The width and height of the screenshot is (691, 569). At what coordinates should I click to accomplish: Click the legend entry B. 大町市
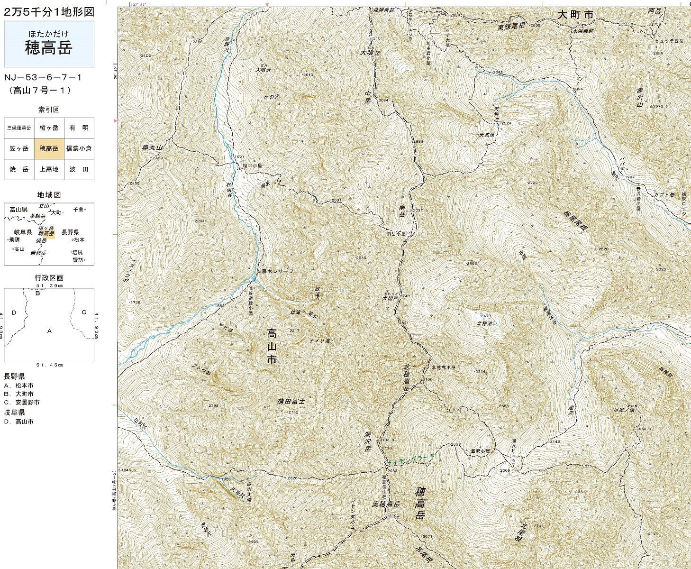click(x=18, y=394)
